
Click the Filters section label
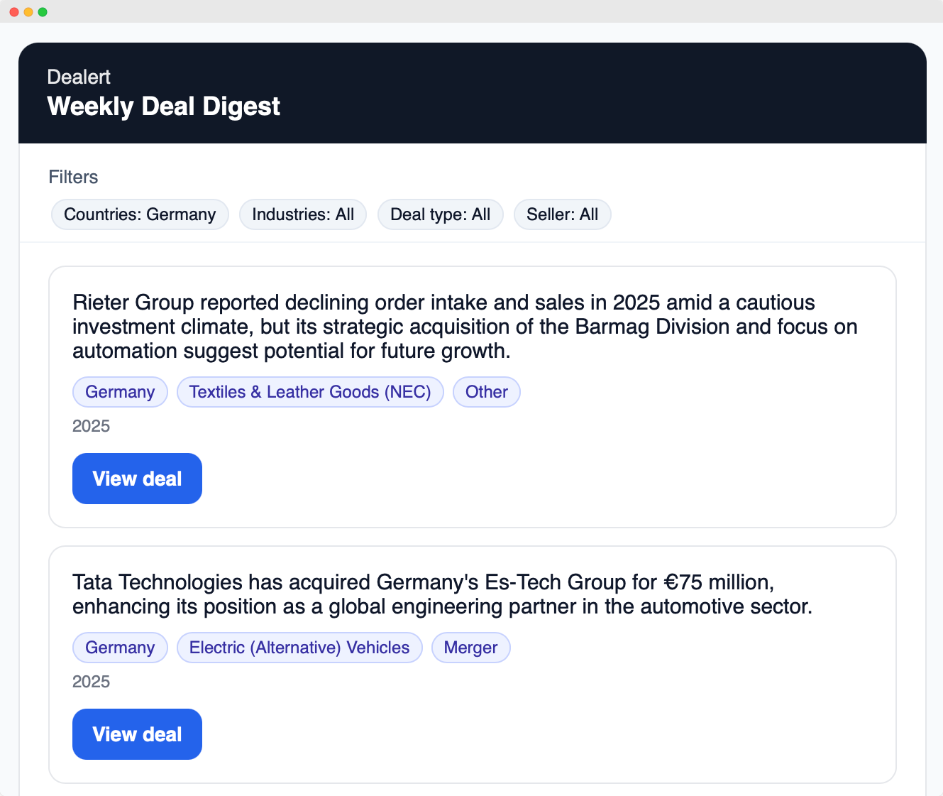73,177
